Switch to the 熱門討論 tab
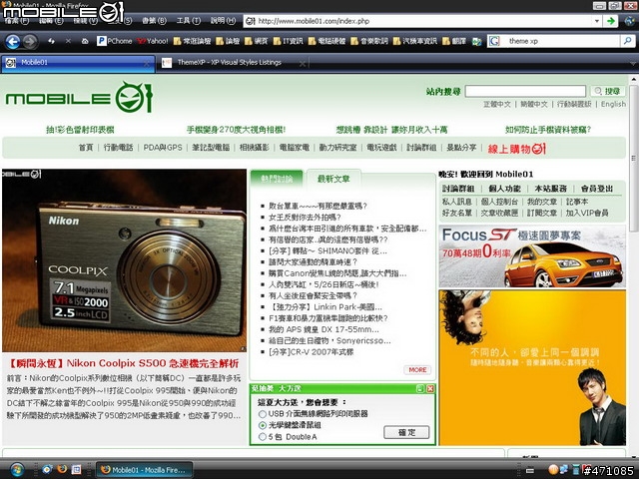Screen dimensions: 639x479 [x=277, y=179]
